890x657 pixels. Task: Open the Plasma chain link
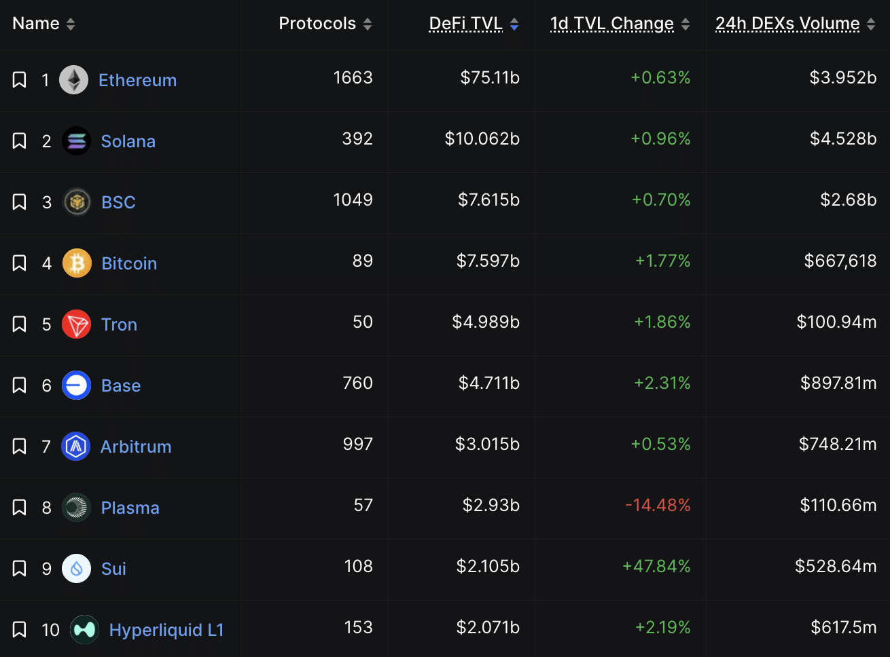[x=130, y=508]
